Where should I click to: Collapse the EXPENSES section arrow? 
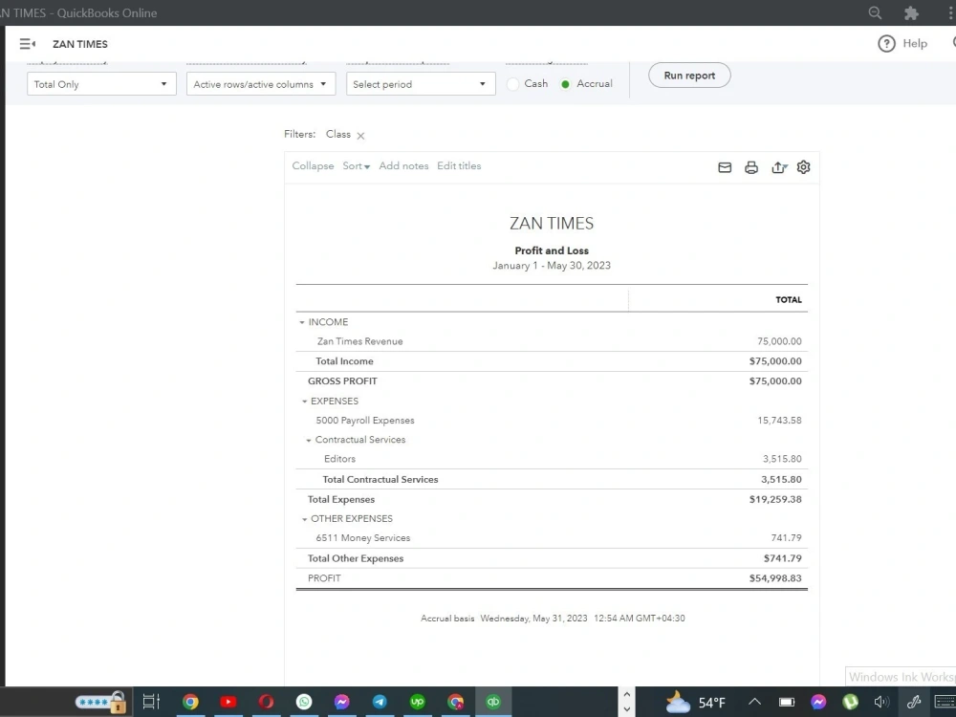(304, 402)
